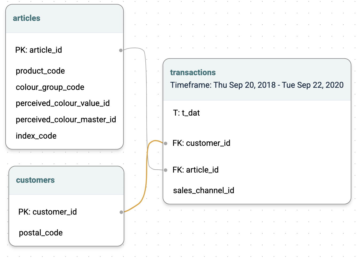This screenshot has height=259, width=358.
Task: Click the connector dot beside FK: article_id
Action: [x=166, y=170]
